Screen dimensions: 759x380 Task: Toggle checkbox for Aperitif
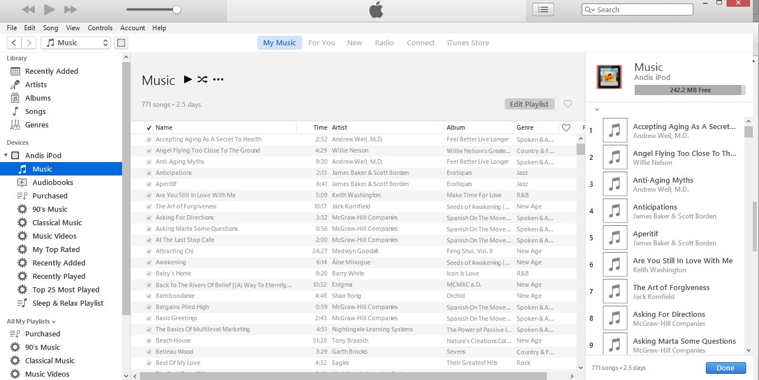click(x=148, y=184)
